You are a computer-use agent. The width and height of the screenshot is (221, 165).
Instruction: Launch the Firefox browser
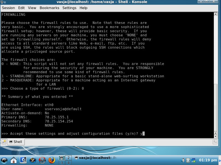[x=52, y=160]
